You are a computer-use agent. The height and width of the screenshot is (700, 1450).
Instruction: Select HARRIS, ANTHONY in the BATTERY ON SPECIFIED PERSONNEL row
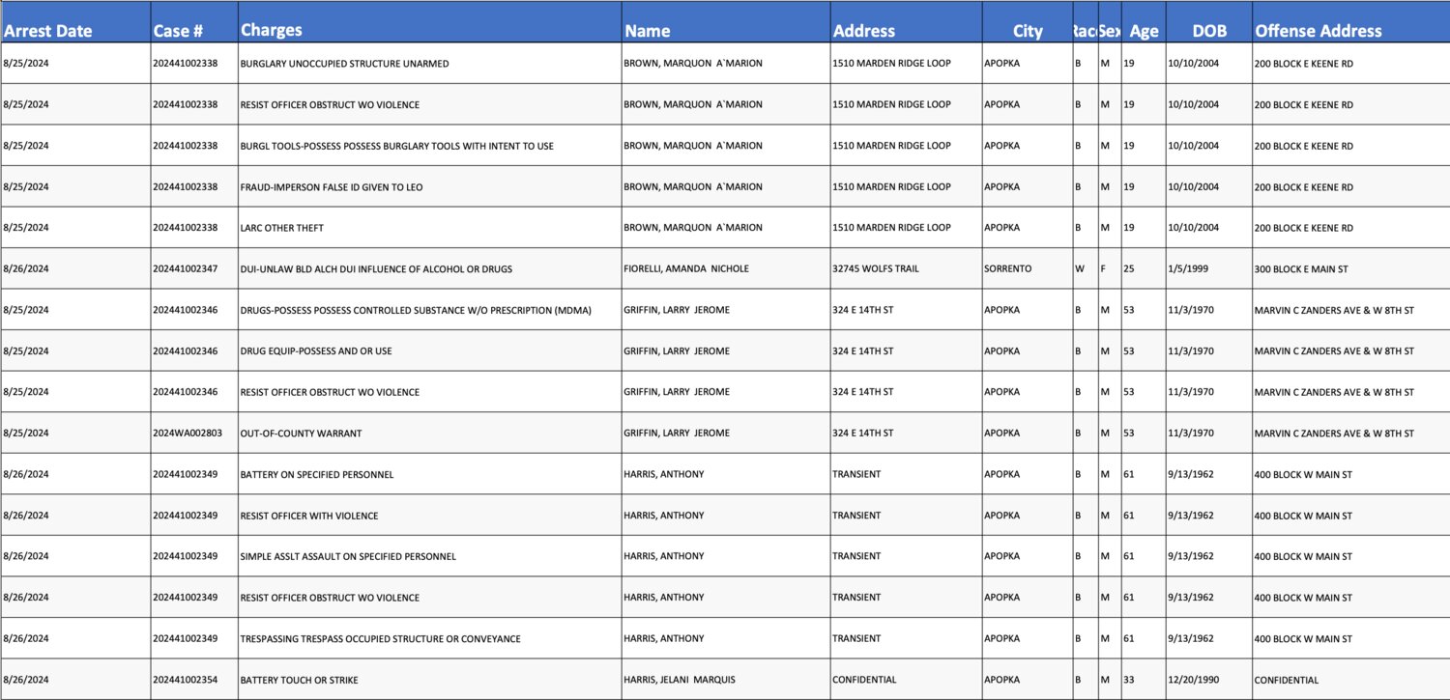pos(726,474)
